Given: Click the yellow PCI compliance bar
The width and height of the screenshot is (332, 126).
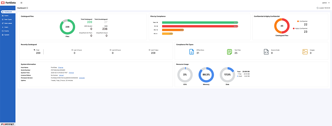Looking at the screenshot, I should pos(167,34).
